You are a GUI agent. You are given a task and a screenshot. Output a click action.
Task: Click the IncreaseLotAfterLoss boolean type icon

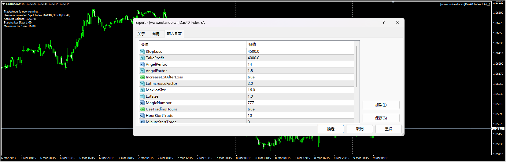coord(142,77)
